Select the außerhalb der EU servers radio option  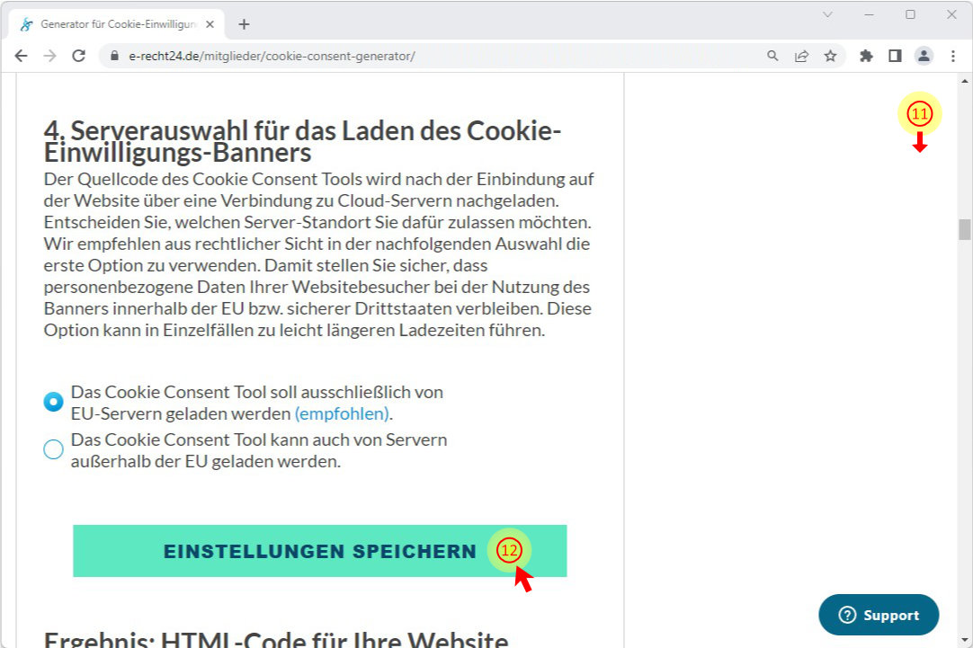53,449
